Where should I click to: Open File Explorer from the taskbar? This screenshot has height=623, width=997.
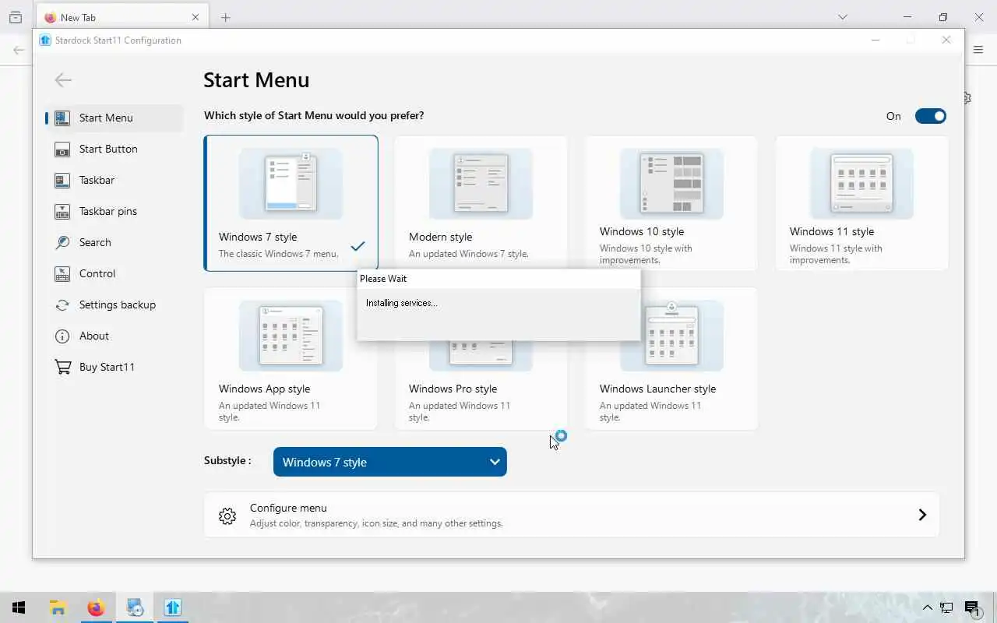(58, 607)
